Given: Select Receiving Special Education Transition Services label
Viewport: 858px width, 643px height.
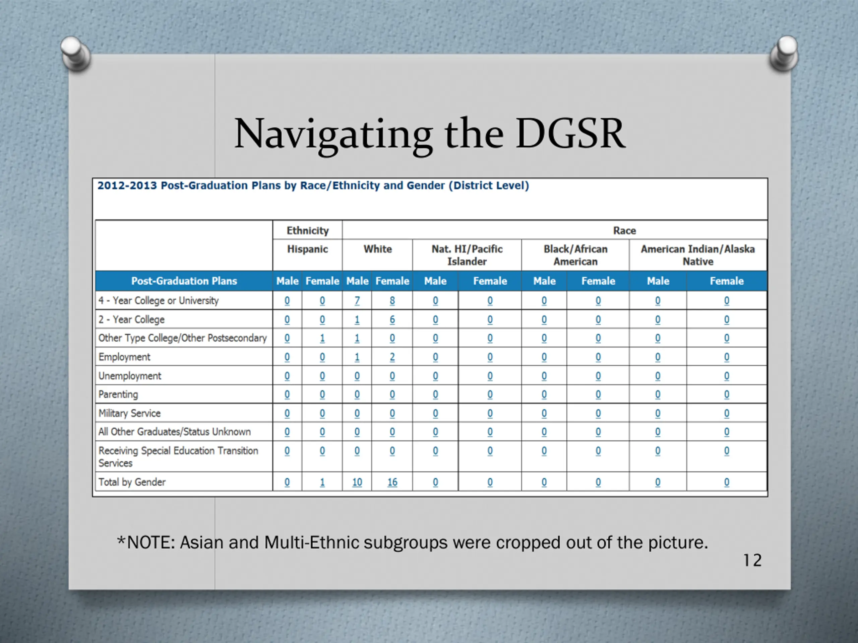Looking at the screenshot, I should point(178,457).
